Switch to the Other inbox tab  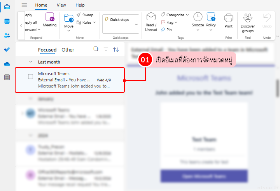(x=68, y=50)
